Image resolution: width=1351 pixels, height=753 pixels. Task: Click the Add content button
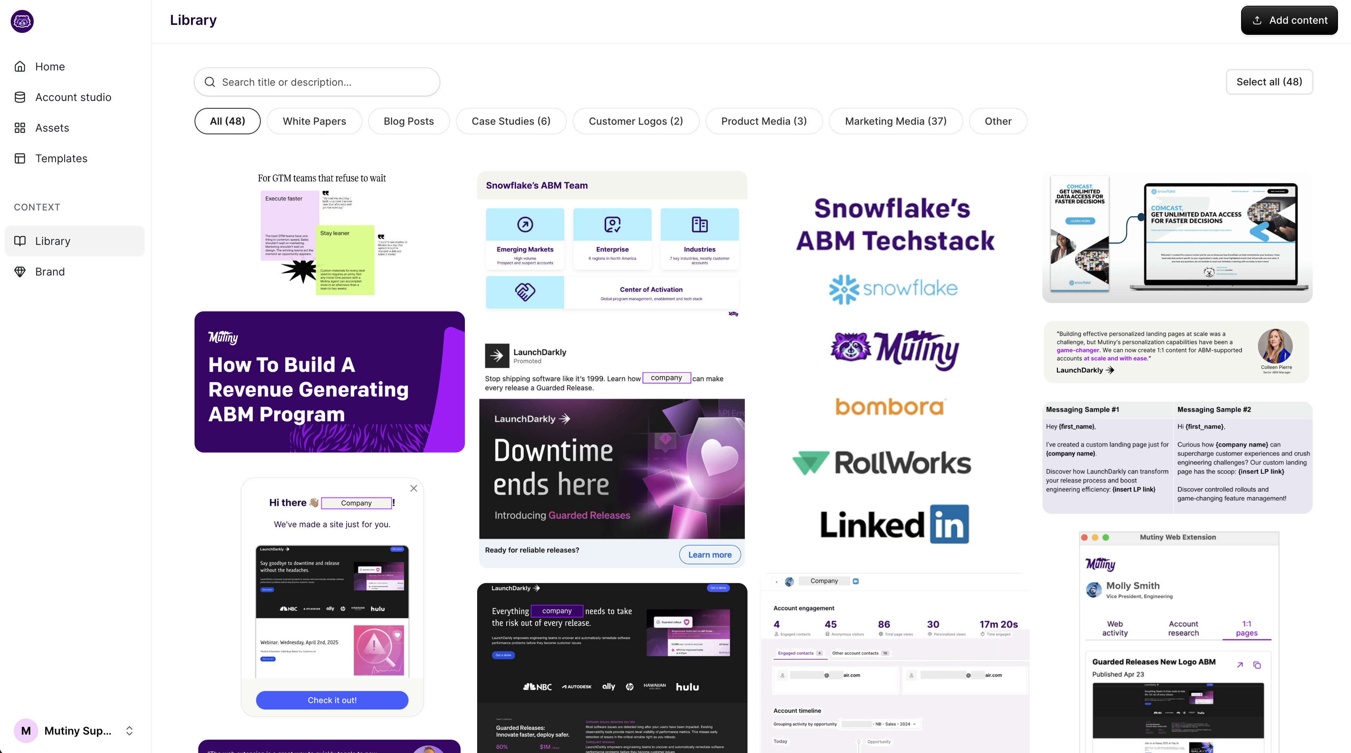tap(1289, 20)
